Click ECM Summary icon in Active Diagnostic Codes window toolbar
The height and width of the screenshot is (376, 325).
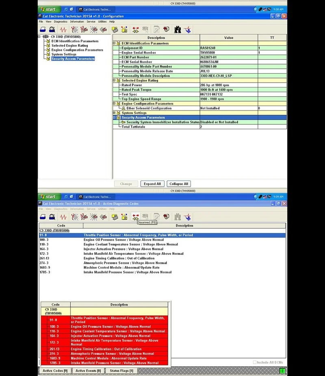[115, 217]
